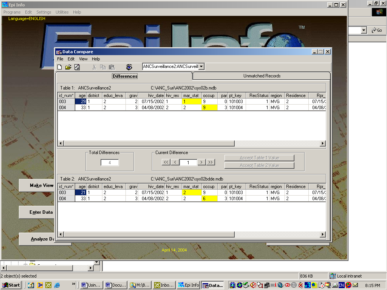The image size is (387, 290).
Task: Switch to Inbox taskbar button
Action: (x=164, y=285)
